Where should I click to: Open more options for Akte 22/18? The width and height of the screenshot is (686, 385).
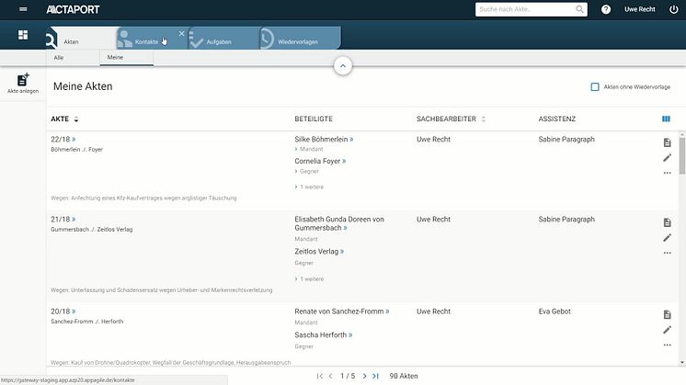pos(667,173)
